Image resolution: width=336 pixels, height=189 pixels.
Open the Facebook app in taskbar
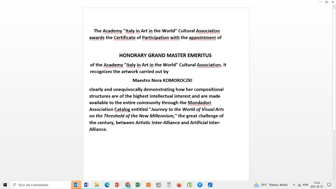click(x=200, y=185)
